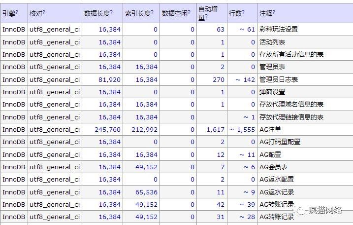Open the question-mark help next to 引擎
The image size is (353, 225).
pyautogui.click(x=17, y=11)
